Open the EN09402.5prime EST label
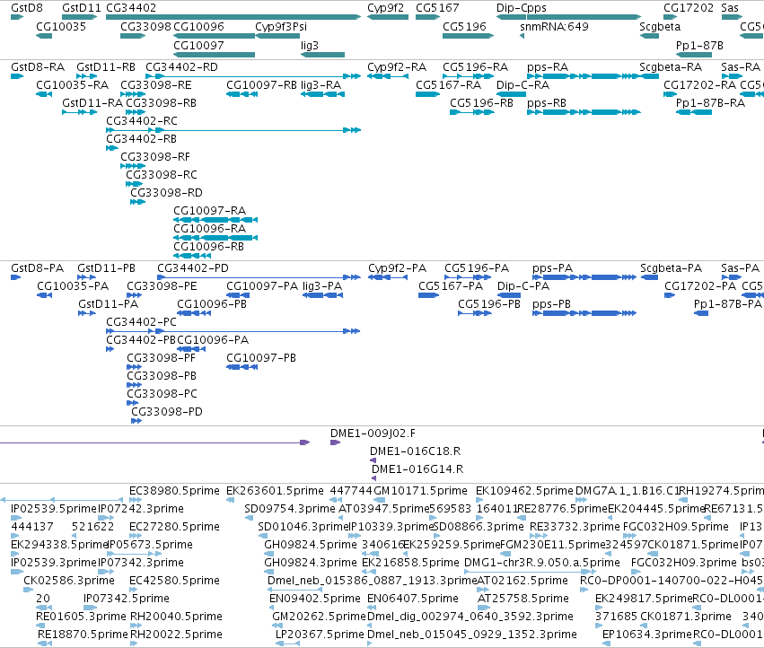 [x=315, y=599]
